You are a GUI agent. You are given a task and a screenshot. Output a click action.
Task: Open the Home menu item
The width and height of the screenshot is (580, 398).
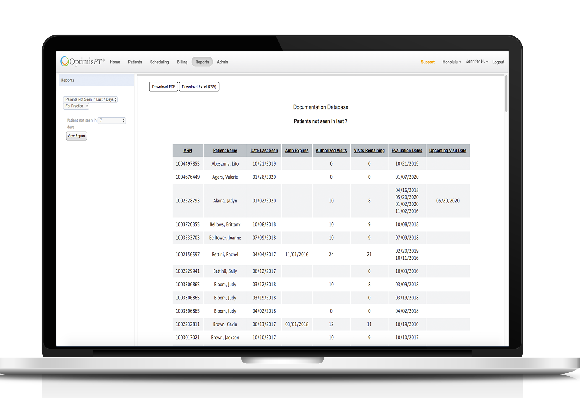pyautogui.click(x=115, y=62)
